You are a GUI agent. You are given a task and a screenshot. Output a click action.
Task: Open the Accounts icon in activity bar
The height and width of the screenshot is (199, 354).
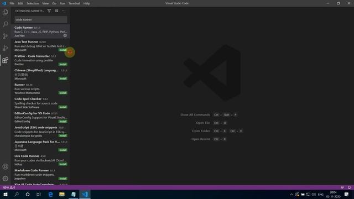[5, 167]
